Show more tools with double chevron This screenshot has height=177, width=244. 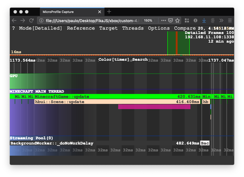pos(221,20)
